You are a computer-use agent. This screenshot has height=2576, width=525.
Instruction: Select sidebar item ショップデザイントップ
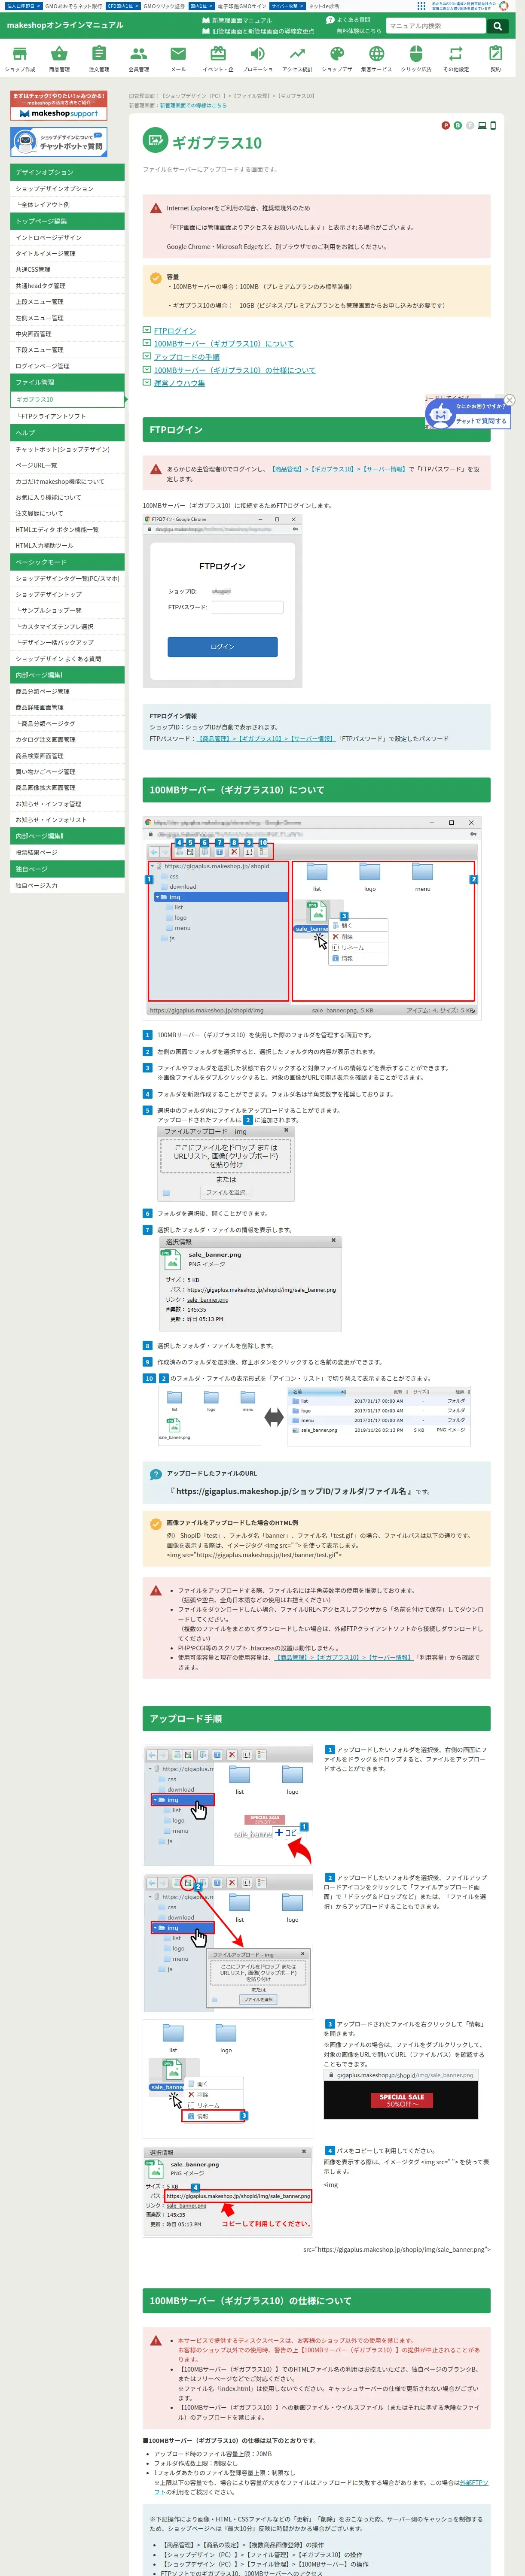pyautogui.click(x=67, y=594)
